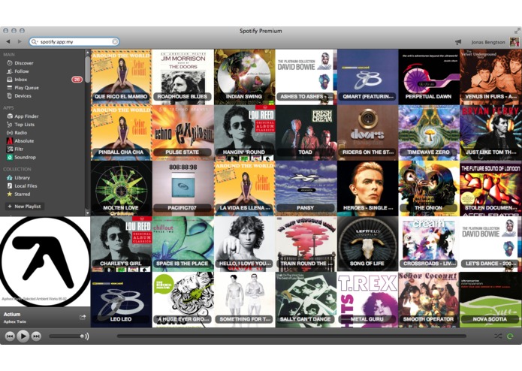Click the megaphone notifications icon

tap(458, 42)
